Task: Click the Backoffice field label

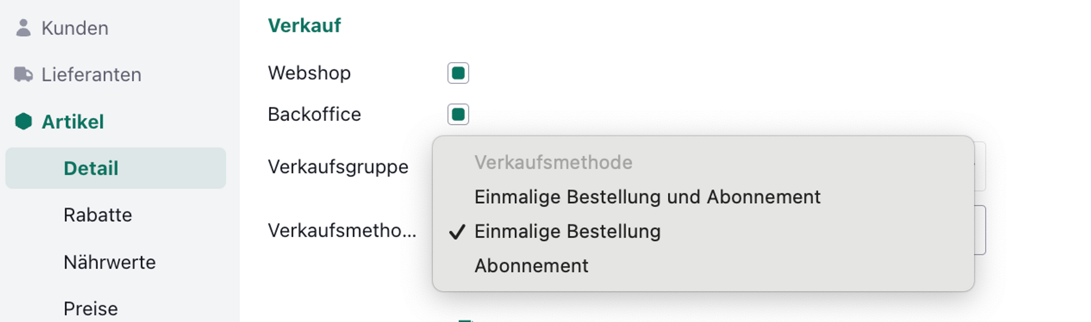Action: pyautogui.click(x=314, y=114)
